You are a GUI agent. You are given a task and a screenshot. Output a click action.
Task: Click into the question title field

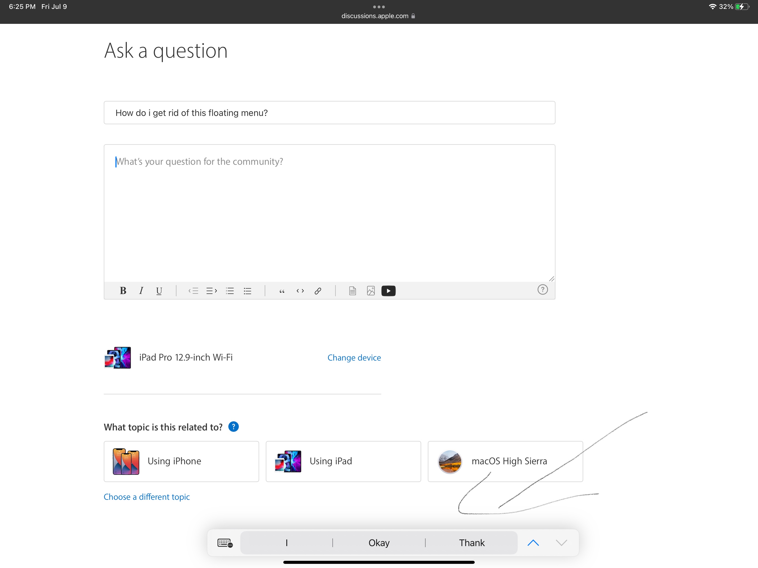pyautogui.click(x=329, y=113)
